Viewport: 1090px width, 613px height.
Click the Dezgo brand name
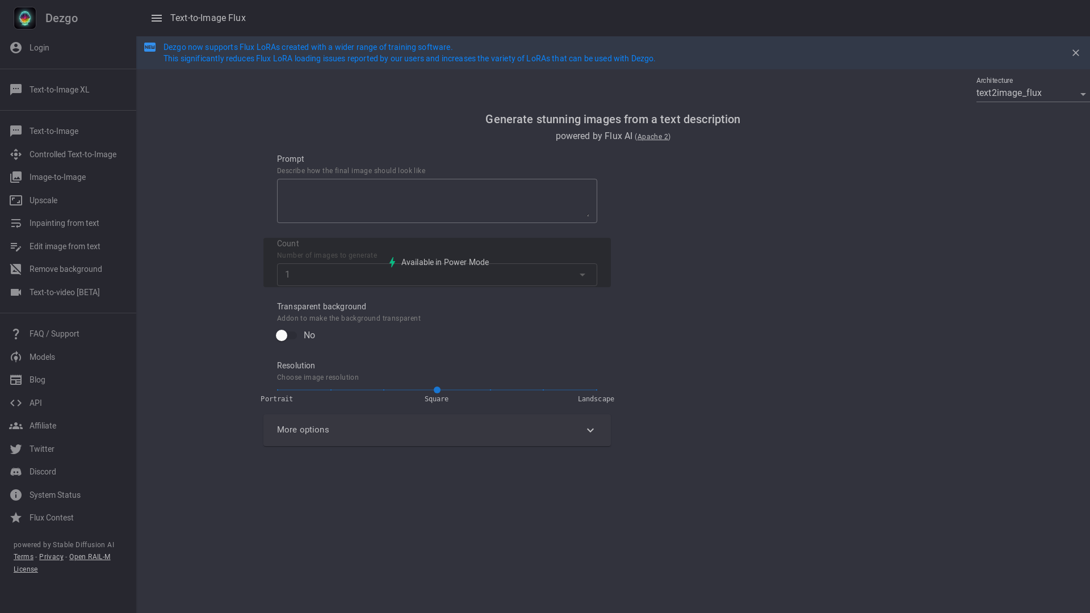(61, 18)
